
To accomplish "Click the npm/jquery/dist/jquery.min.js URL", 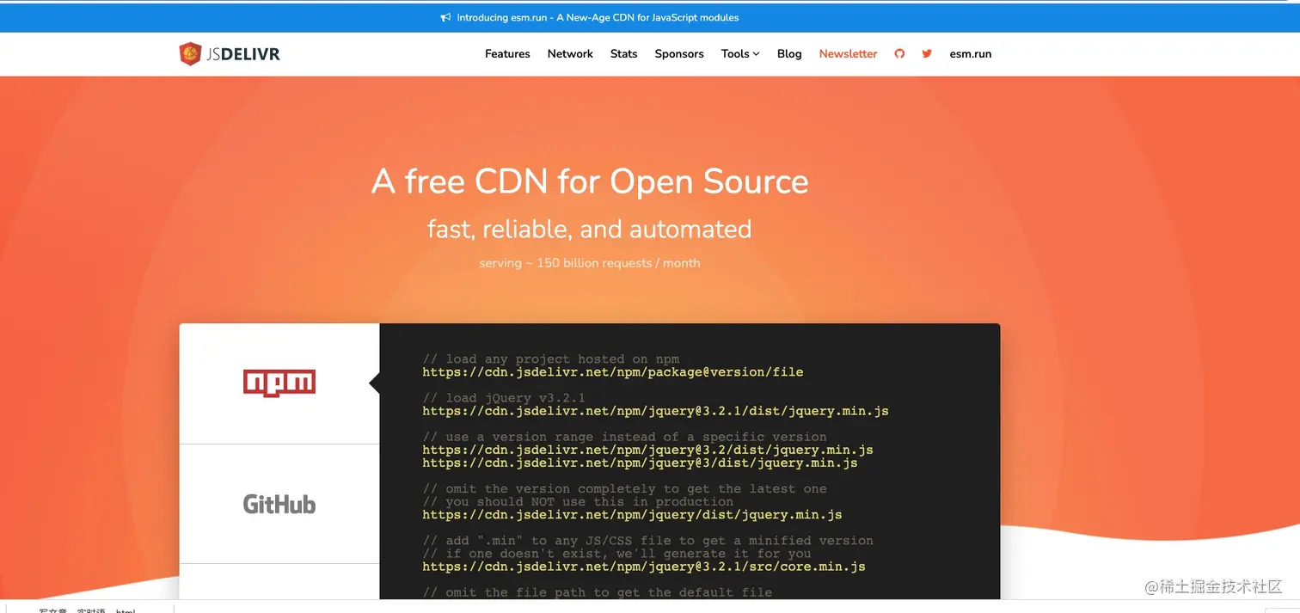I will (632, 515).
